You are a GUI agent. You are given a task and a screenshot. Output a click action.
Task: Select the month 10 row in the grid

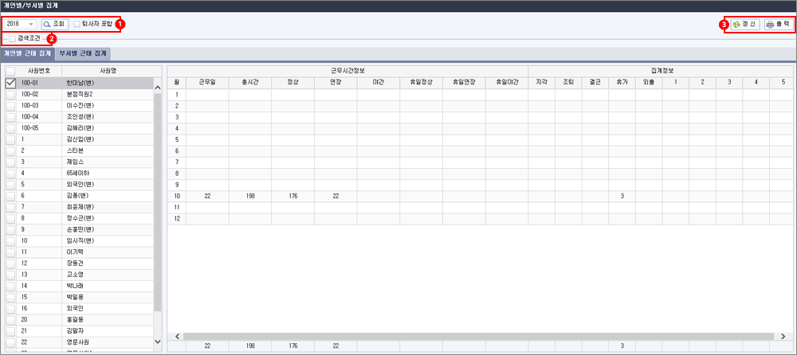tap(175, 194)
